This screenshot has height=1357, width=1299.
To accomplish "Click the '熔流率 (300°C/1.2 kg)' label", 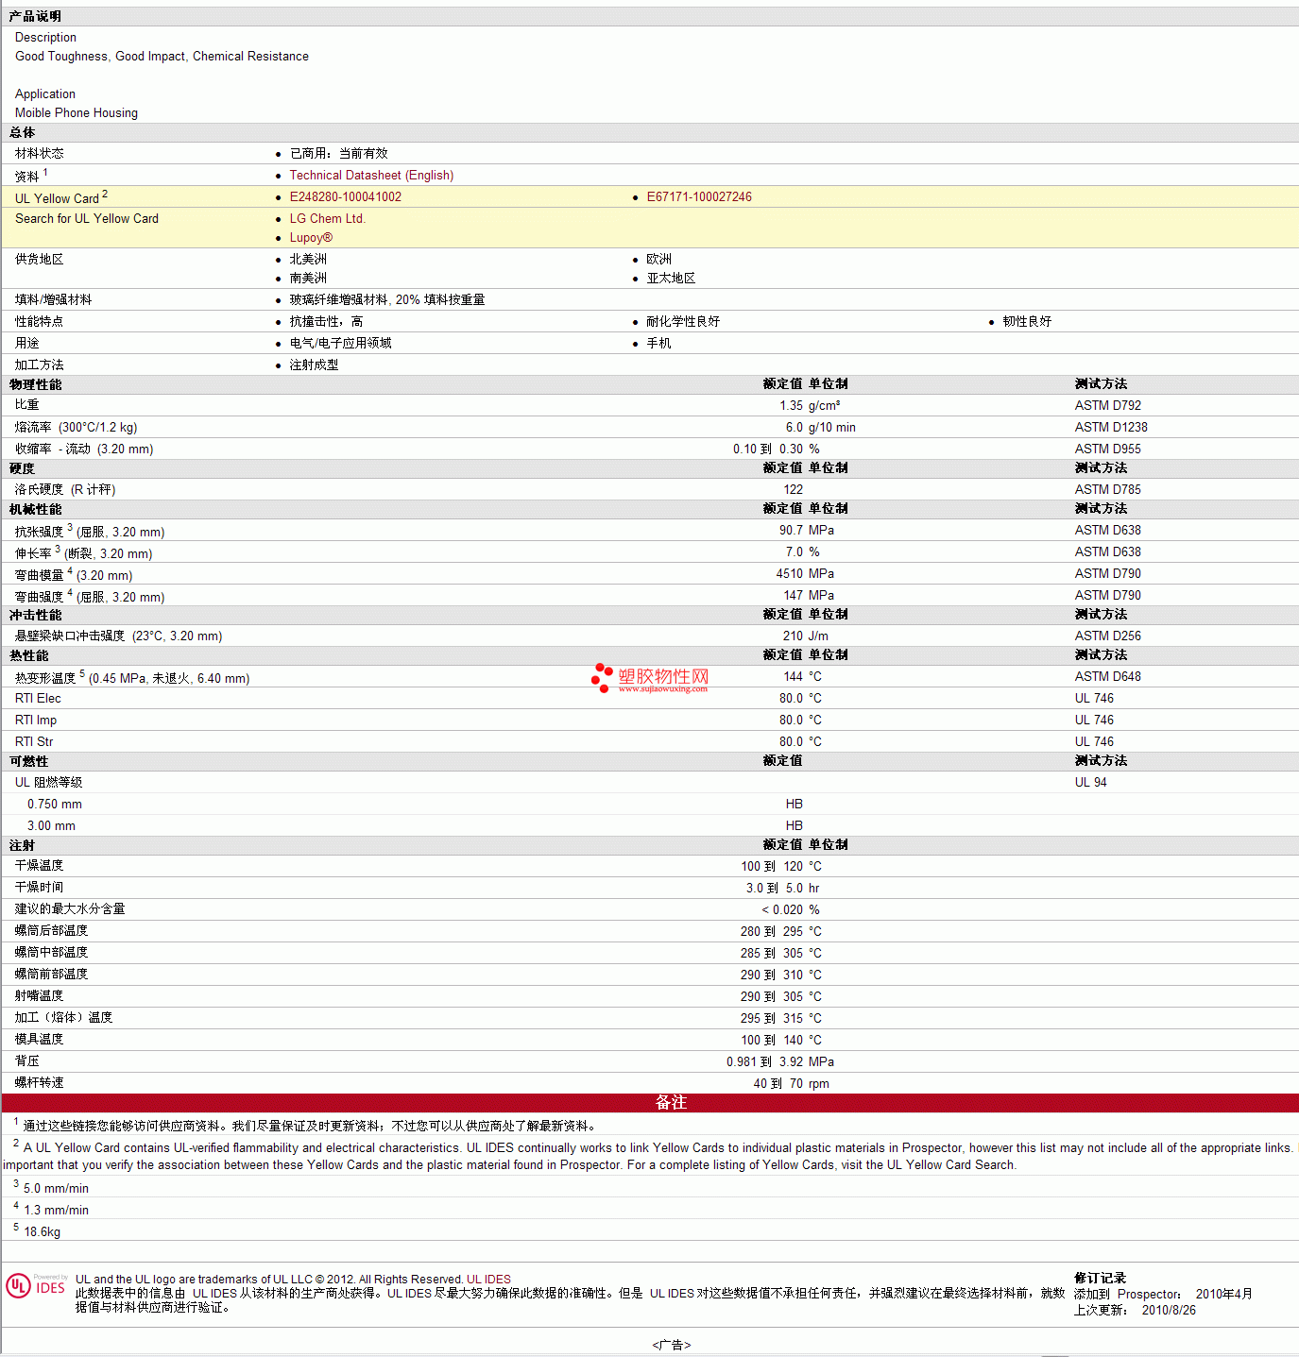I will (x=77, y=428).
